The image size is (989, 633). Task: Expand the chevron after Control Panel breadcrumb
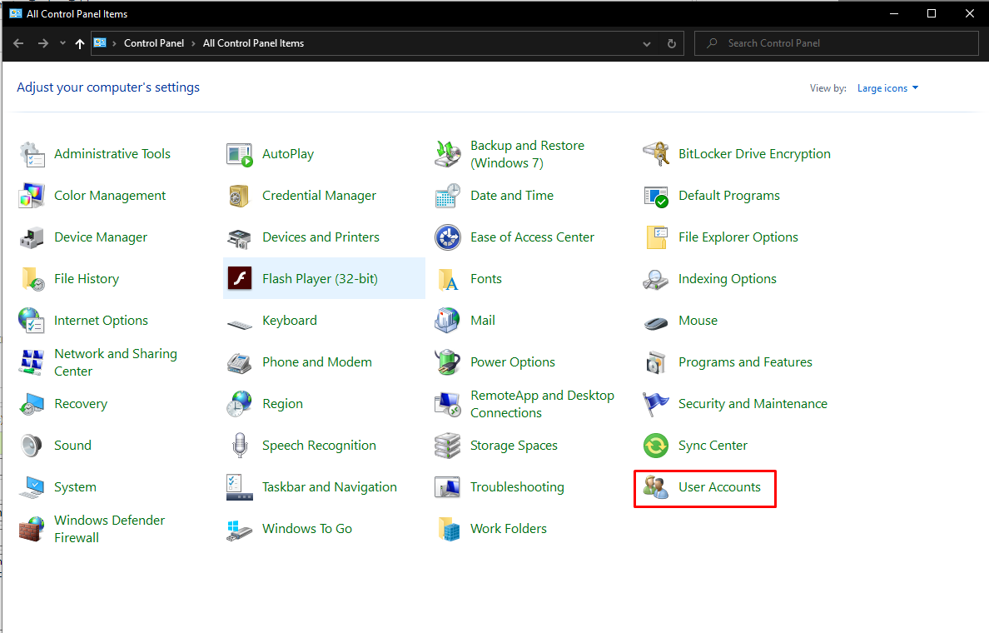tap(194, 43)
